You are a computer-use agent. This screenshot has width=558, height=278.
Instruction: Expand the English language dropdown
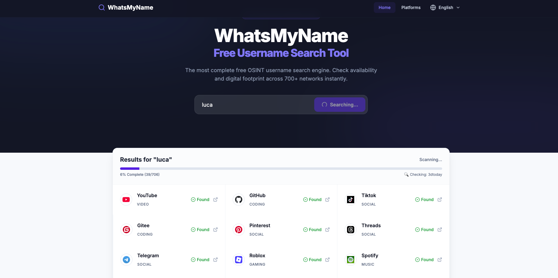click(445, 8)
